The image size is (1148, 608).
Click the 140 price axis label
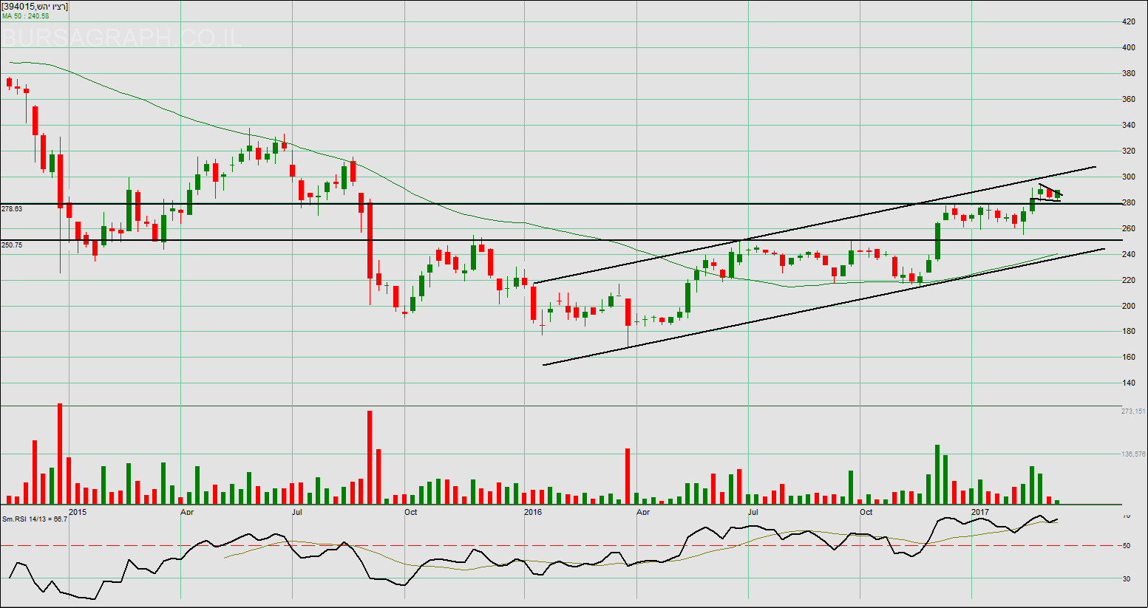coord(1129,383)
